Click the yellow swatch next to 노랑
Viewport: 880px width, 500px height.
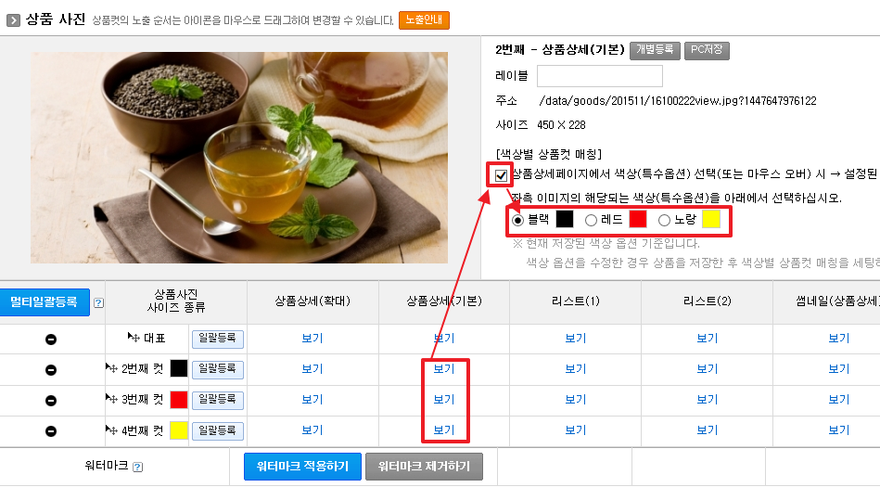tap(711, 219)
